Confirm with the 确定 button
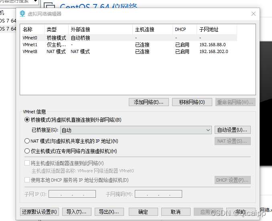This screenshot has height=221, width=272. tap(143, 212)
